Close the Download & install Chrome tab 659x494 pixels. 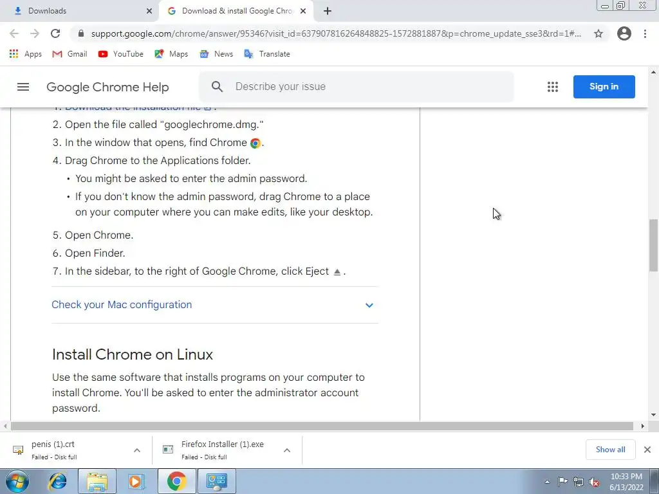click(x=303, y=11)
